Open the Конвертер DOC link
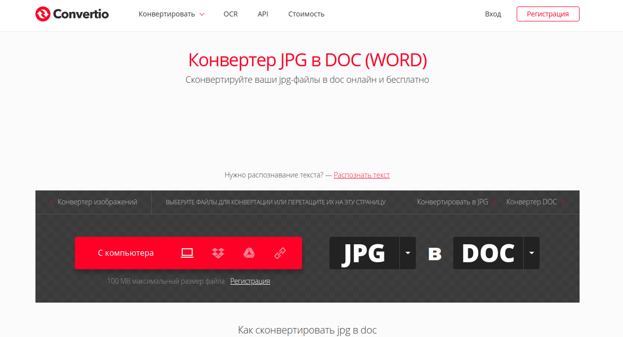Viewport: 623px width, 337px height. (x=536, y=202)
